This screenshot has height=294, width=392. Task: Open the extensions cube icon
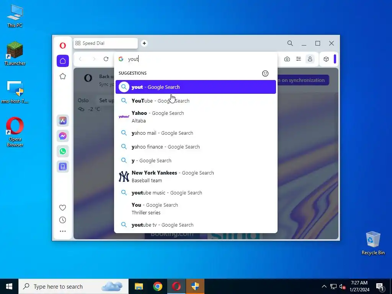[x=326, y=59]
